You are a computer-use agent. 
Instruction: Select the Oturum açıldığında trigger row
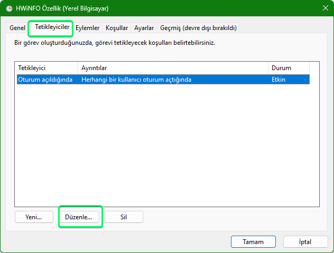click(163, 80)
